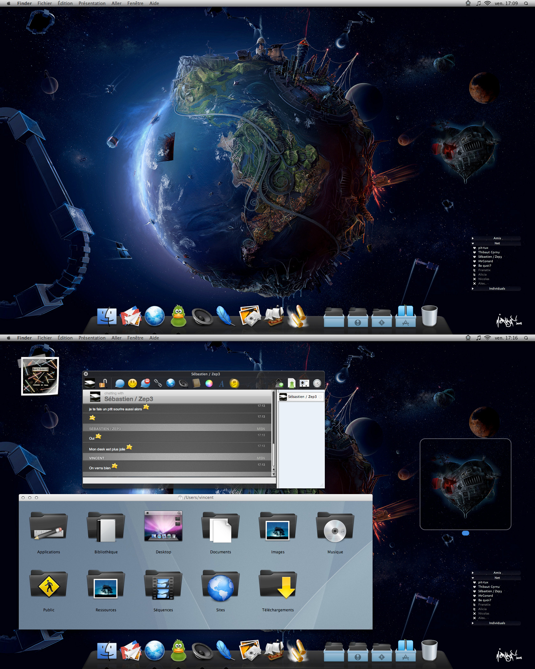Screen dimensions: 535x669
Task: Open the Téléchargements folder
Action: [x=278, y=590]
